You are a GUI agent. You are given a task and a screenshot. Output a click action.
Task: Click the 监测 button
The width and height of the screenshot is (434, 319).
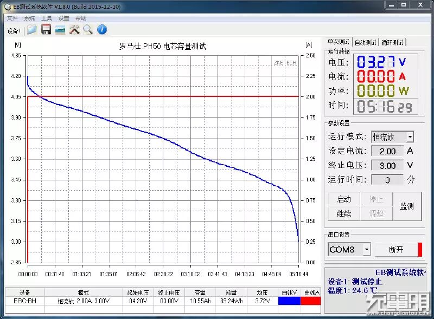point(407,206)
